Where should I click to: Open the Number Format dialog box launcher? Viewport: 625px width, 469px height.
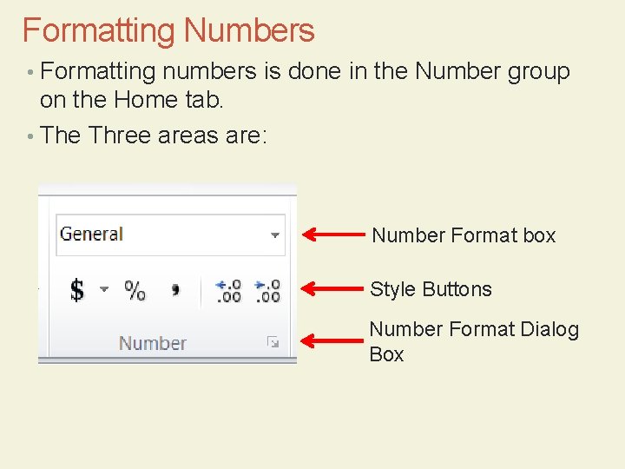(x=273, y=342)
